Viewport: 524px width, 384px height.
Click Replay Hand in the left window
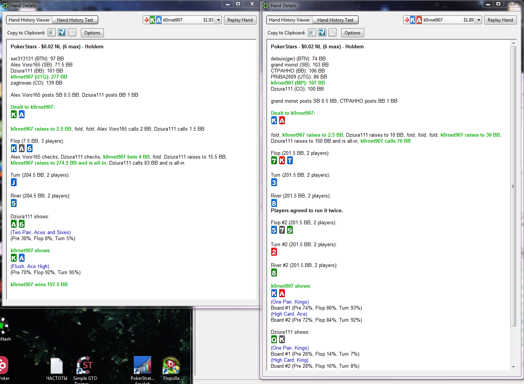240,20
